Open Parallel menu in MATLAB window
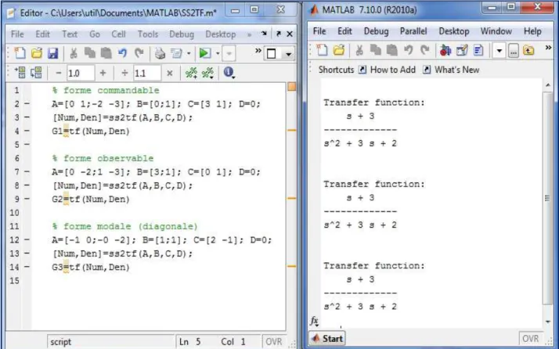The height and width of the screenshot is (349, 559). tap(413, 31)
